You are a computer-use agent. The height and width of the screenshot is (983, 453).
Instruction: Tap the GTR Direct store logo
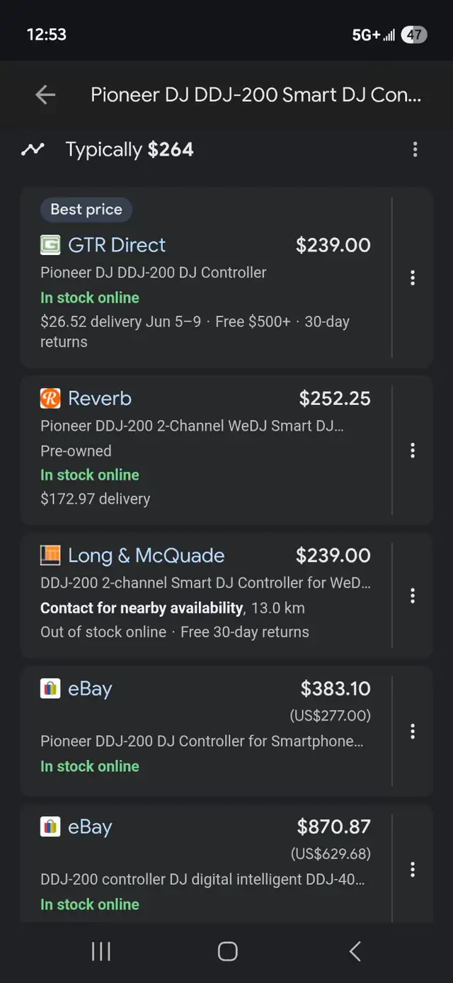click(x=50, y=245)
